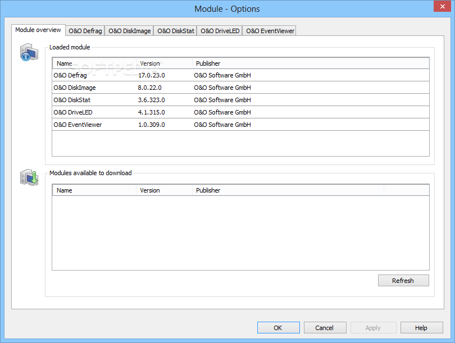The height and width of the screenshot is (343, 455).
Task: Select the O&O Defrag row
Action: pyautogui.click(x=240, y=75)
